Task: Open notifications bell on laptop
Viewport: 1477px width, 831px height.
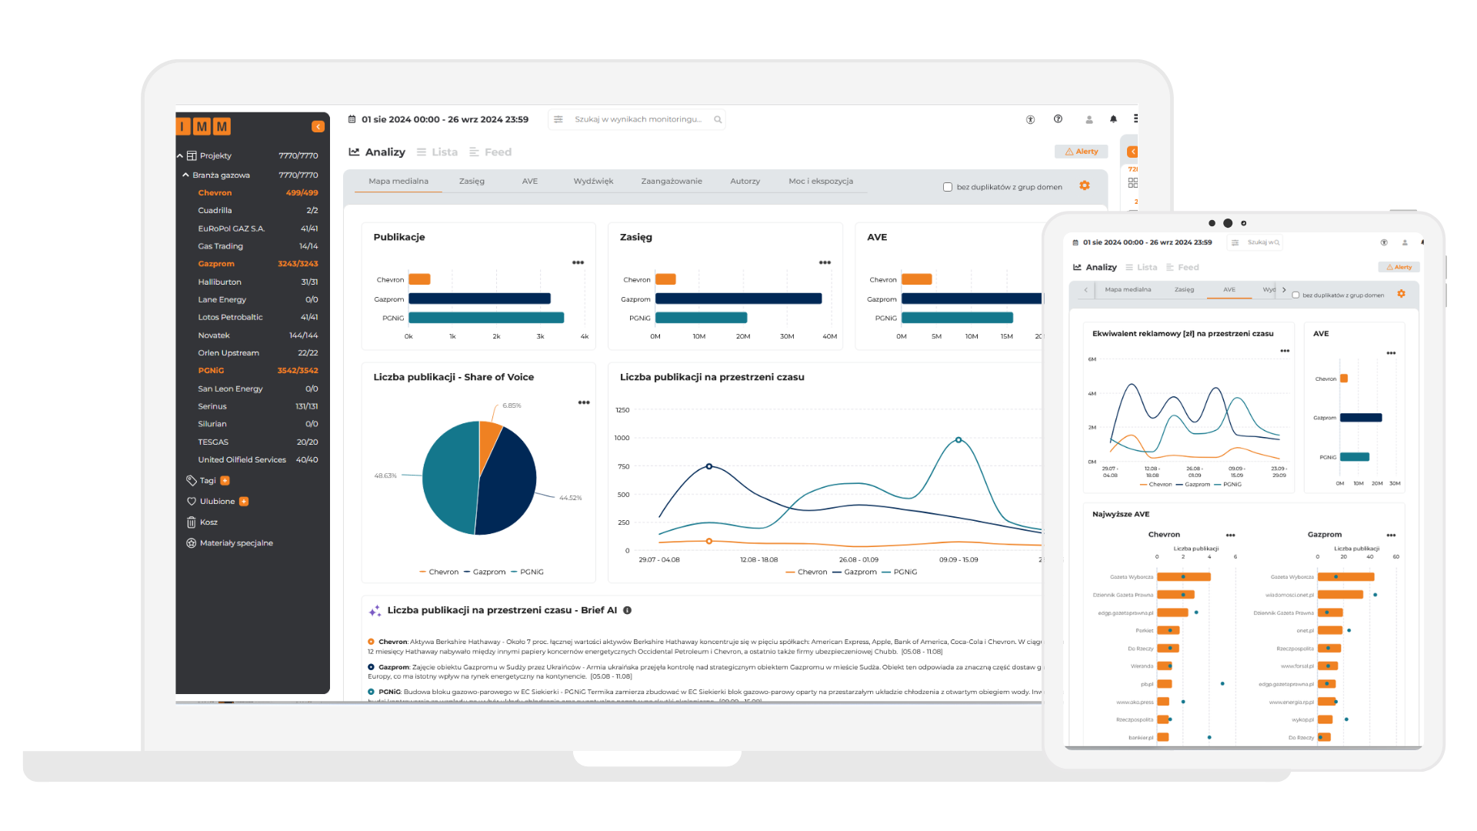Action: point(1113,119)
